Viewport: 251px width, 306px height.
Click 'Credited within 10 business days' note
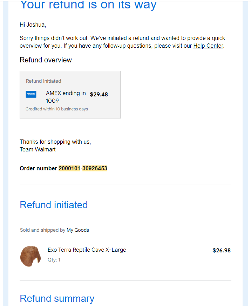(x=57, y=109)
